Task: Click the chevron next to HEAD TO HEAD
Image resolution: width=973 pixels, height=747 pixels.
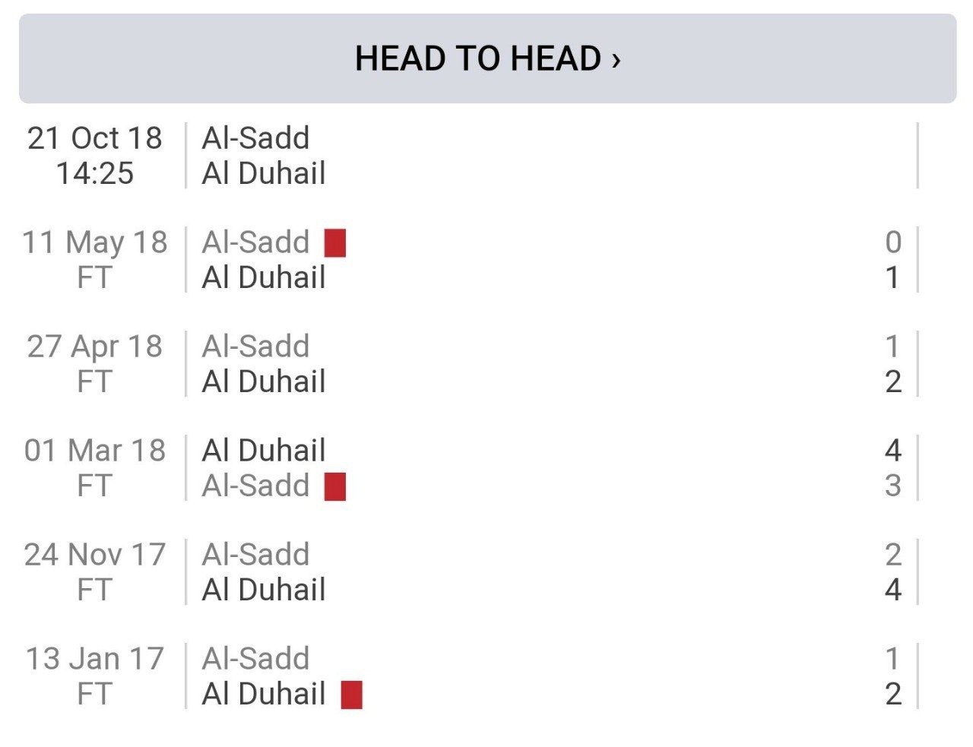Action: click(616, 59)
